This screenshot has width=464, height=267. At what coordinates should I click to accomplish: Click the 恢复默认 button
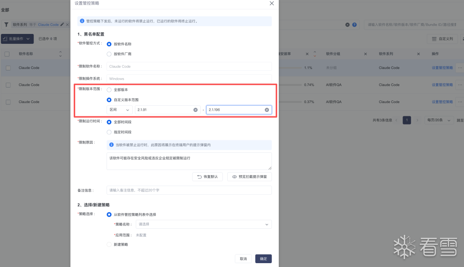click(208, 176)
